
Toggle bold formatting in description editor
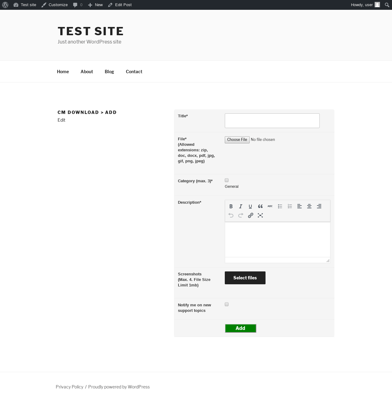231,206
